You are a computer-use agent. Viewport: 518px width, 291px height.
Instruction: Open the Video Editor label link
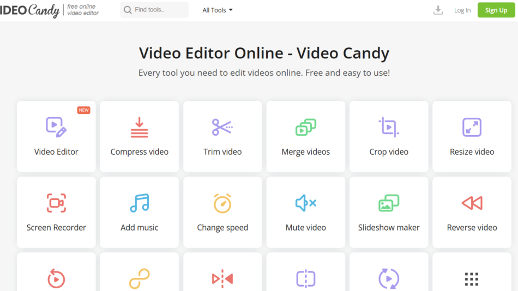[56, 151]
